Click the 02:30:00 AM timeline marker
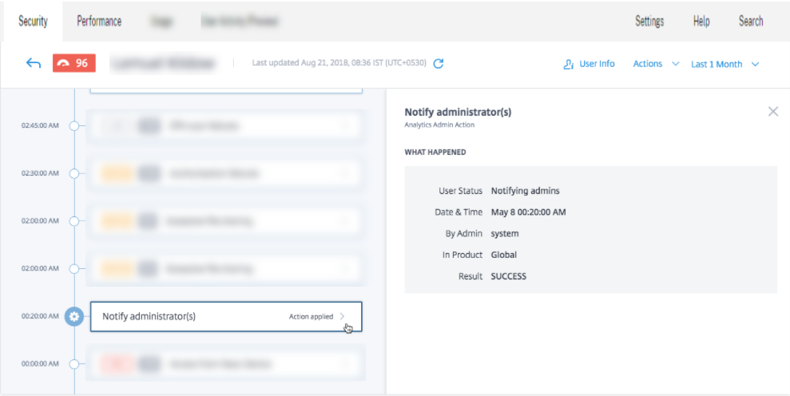The image size is (790, 396). 74,173
